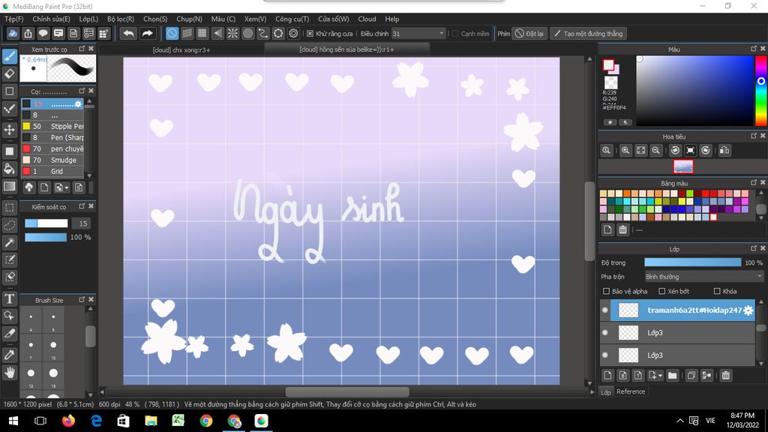Enable parallel snap guide
This screenshot has width=768, height=432.
(187, 33)
